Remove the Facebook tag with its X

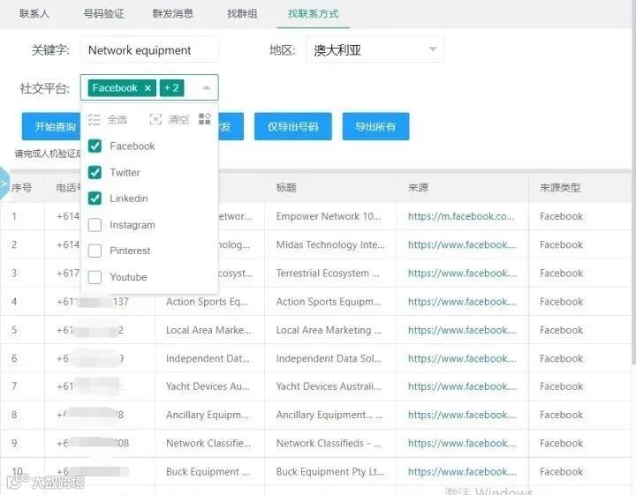coord(148,88)
